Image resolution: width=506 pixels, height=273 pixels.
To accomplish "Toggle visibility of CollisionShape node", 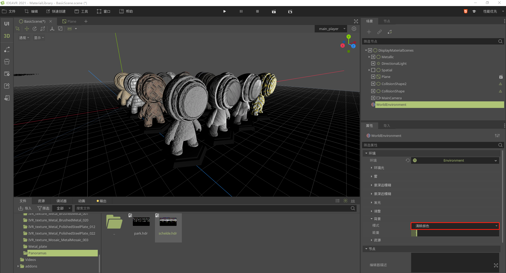I will tap(373, 91).
